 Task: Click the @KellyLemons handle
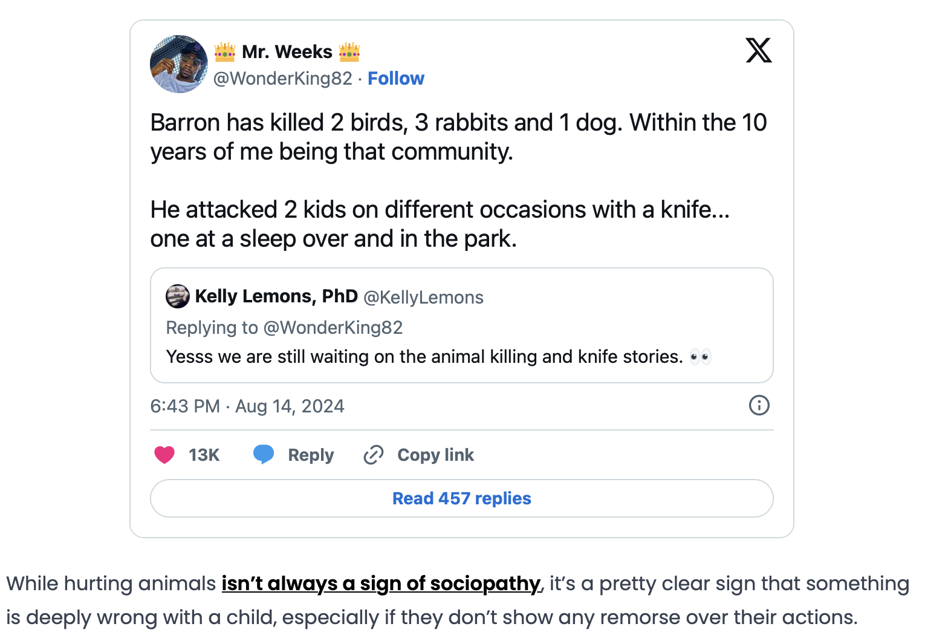[423, 298]
